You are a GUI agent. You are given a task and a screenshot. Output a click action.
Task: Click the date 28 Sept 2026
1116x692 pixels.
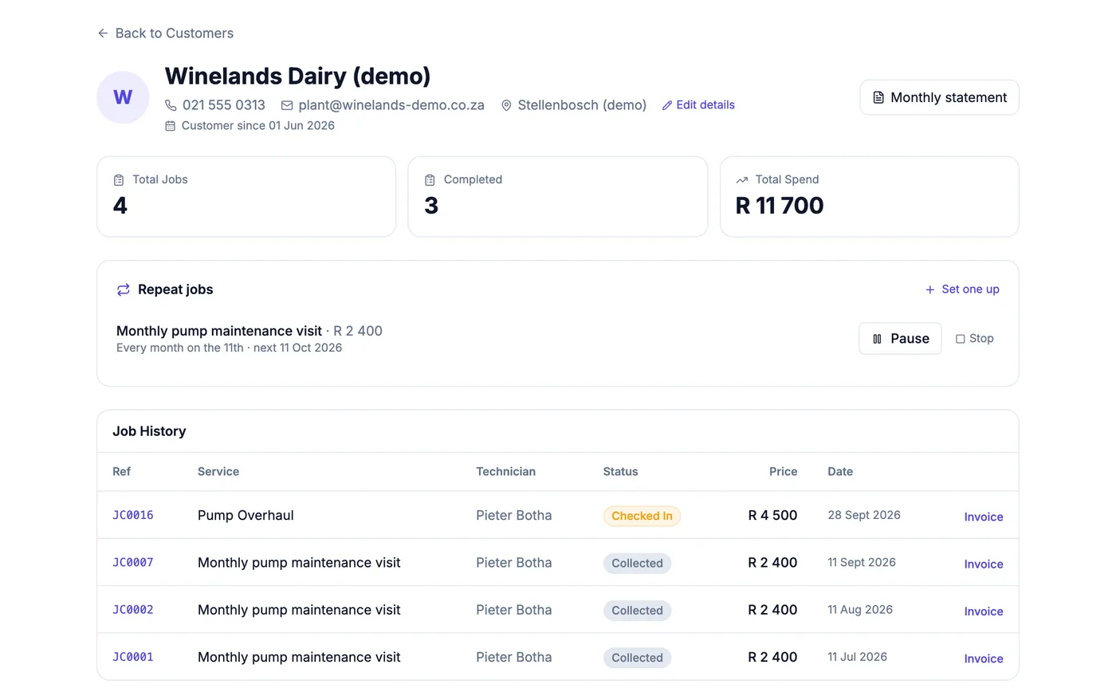[x=864, y=515]
